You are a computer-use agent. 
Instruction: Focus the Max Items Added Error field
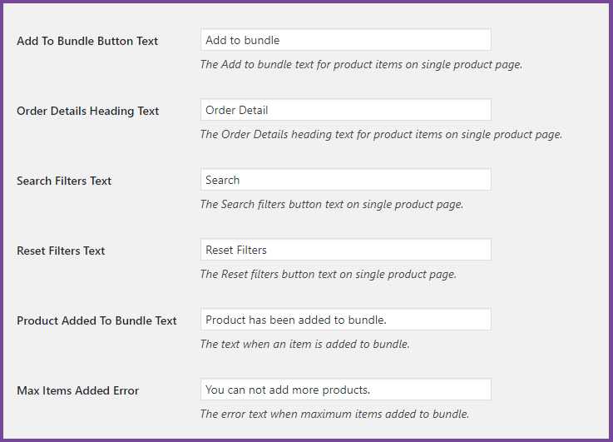[345, 390]
